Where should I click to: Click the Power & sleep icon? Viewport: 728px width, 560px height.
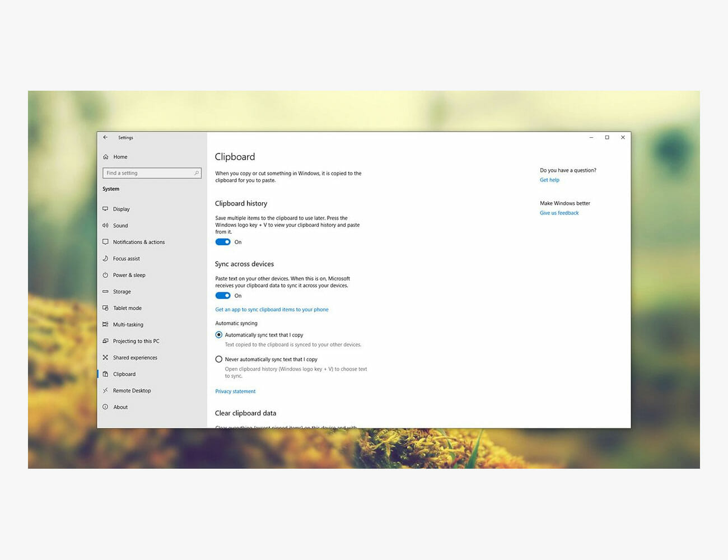[x=105, y=275]
